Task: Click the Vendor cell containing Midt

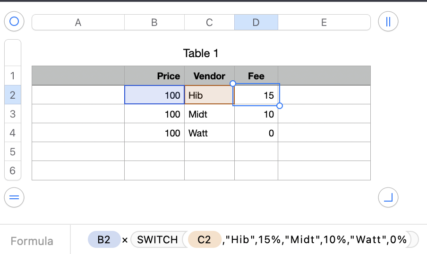Action: coord(209,114)
